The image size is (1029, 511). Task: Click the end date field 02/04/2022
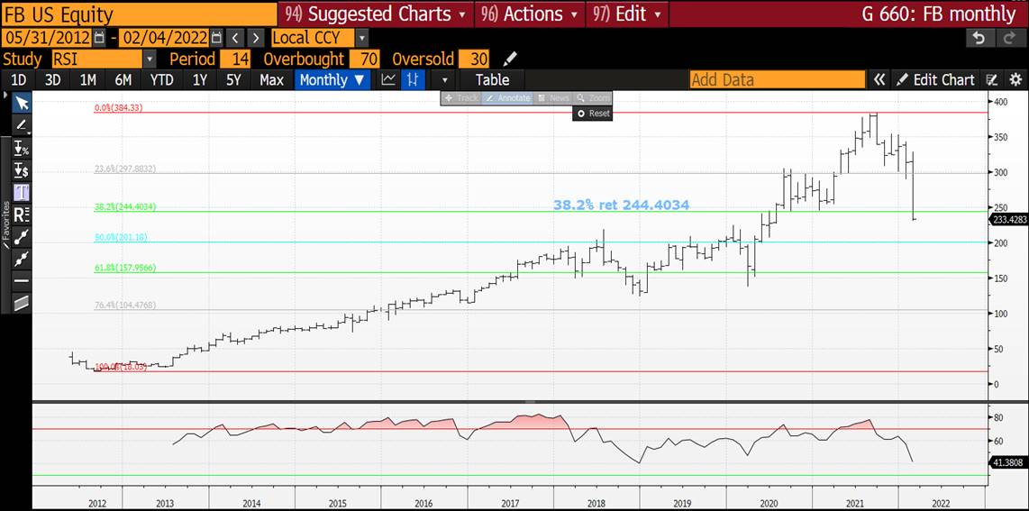[x=165, y=37]
